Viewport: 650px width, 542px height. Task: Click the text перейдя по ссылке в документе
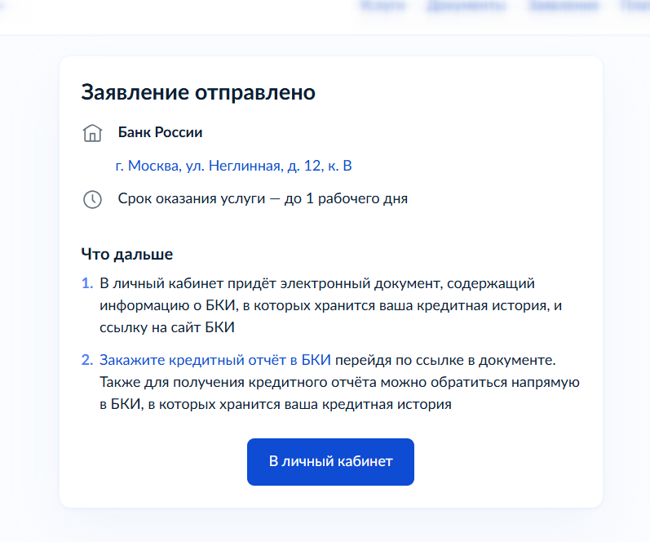(x=445, y=360)
